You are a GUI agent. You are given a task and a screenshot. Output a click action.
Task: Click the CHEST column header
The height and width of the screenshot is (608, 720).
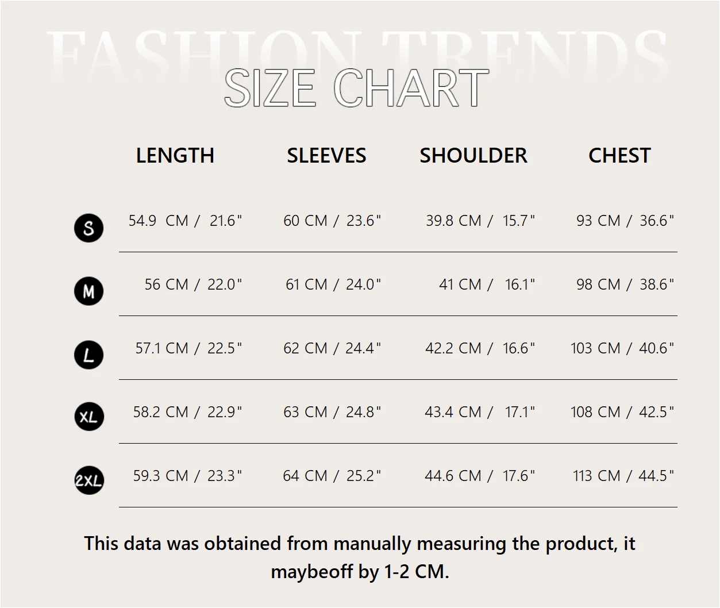click(619, 156)
